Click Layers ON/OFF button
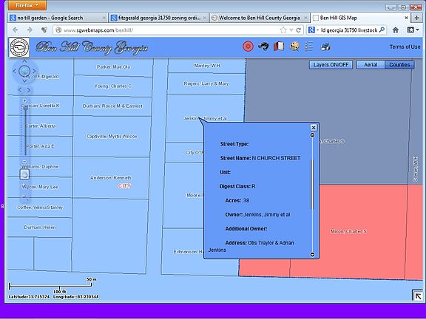Image resolution: width=426 pixels, height=319 pixels. tap(331, 64)
